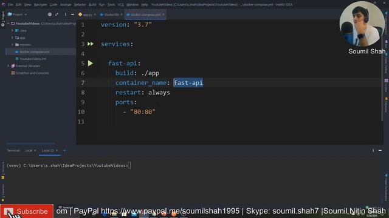
Task: Click the version "3.7" value
Action: click(x=143, y=25)
